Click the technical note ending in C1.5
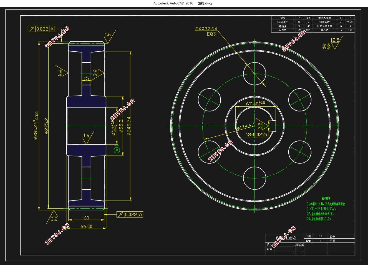 click(319, 219)
